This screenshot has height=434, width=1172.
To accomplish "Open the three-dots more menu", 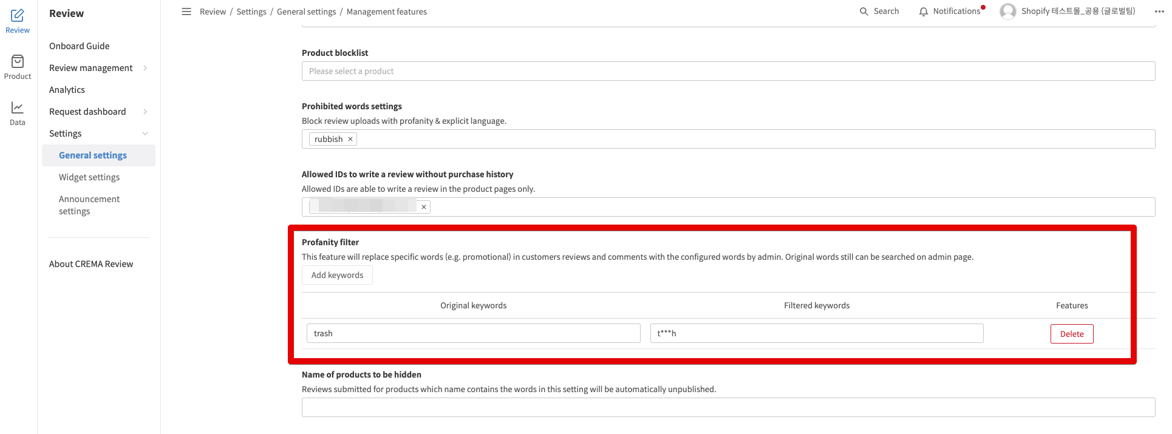I will [1159, 12].
